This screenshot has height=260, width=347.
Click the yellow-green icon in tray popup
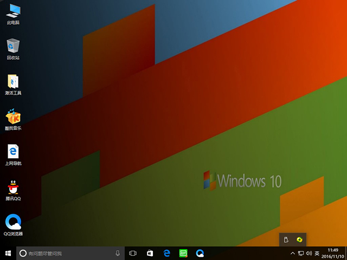coord(299,239)
